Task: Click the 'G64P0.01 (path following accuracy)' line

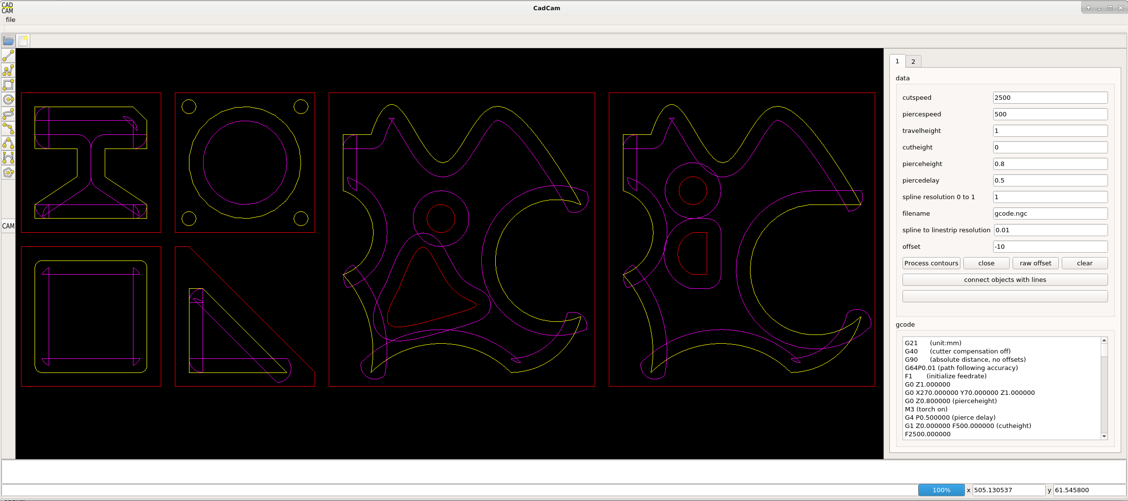Action: (x=961, y=368)
